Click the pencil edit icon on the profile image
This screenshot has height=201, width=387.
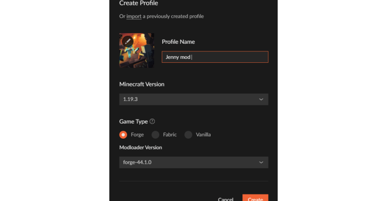128,41
